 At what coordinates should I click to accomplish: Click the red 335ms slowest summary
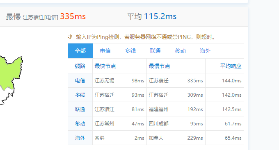73,16
